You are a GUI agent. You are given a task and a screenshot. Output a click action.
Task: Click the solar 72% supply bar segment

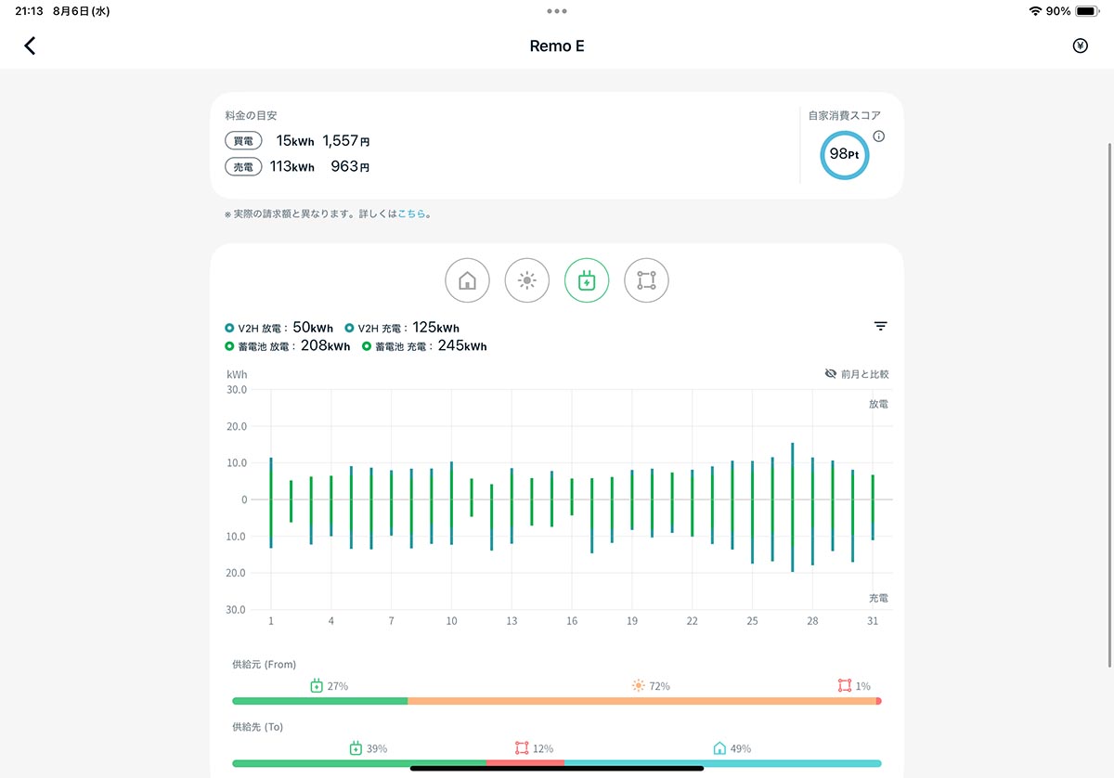[x=641, y=701]
